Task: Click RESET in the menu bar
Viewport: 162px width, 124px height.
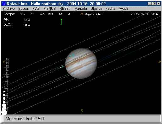Action: [x=65, y=9]
